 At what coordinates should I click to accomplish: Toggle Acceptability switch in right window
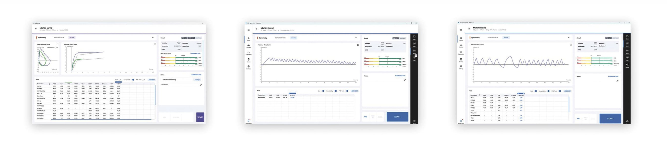point(548,91)
